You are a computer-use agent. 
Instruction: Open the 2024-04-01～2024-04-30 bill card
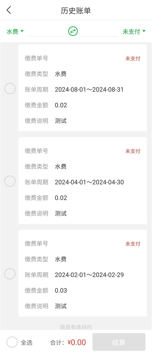[82, 181]
